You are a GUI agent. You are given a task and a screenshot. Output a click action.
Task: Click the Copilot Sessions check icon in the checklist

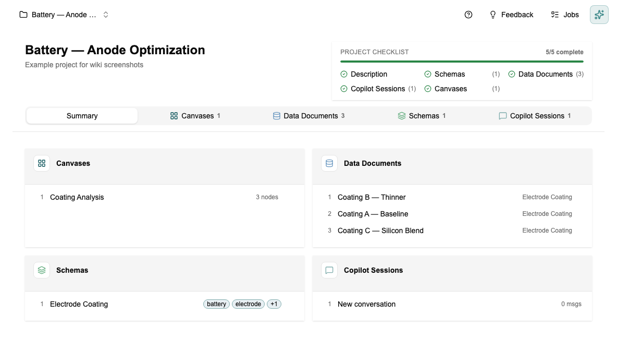344,89
